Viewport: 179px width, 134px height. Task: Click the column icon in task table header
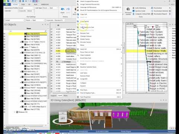[58, 25]
